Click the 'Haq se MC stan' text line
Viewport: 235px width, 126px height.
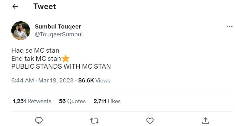(35, 50)
